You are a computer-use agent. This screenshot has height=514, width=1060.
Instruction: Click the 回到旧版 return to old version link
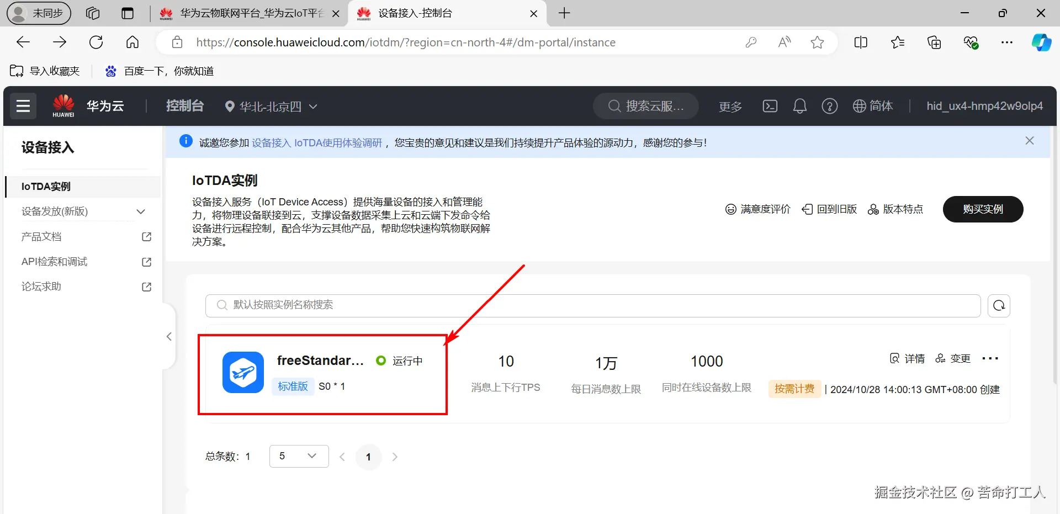(829, 209)
